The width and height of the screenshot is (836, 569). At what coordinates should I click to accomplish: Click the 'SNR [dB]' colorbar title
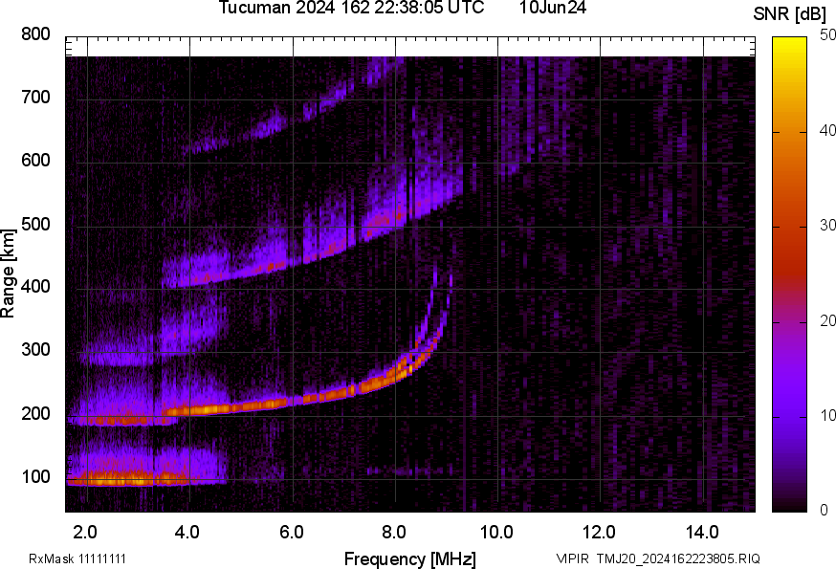(790, 14)
